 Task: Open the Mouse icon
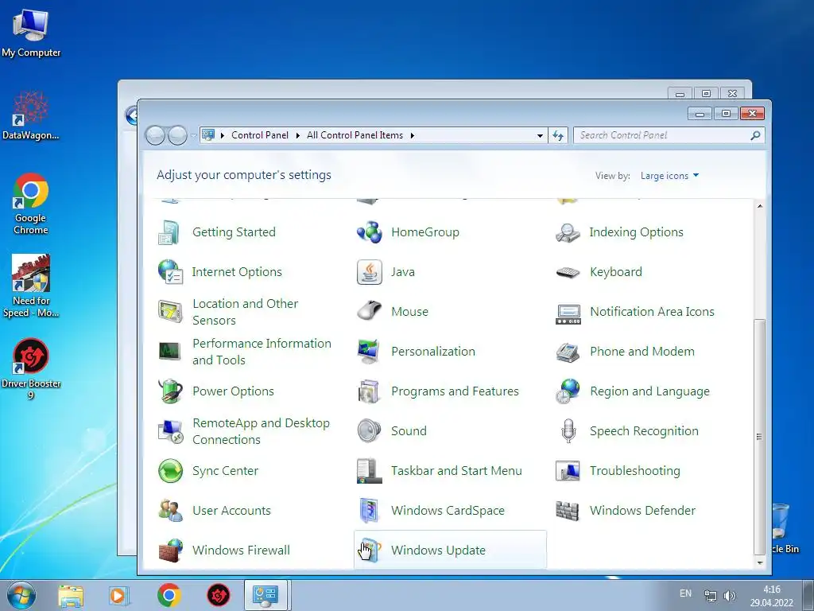point(369,312)
